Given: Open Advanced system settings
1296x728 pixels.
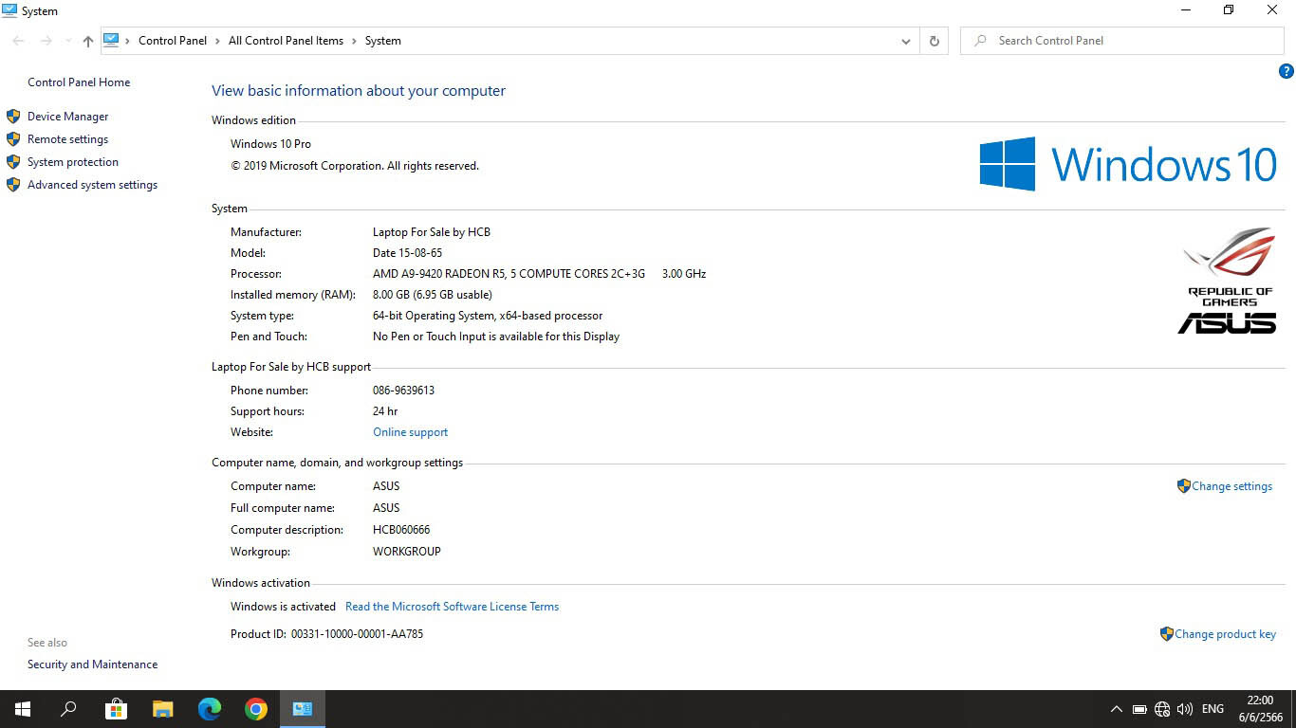Looking at the screenshot, I should (x=92, y=185).
